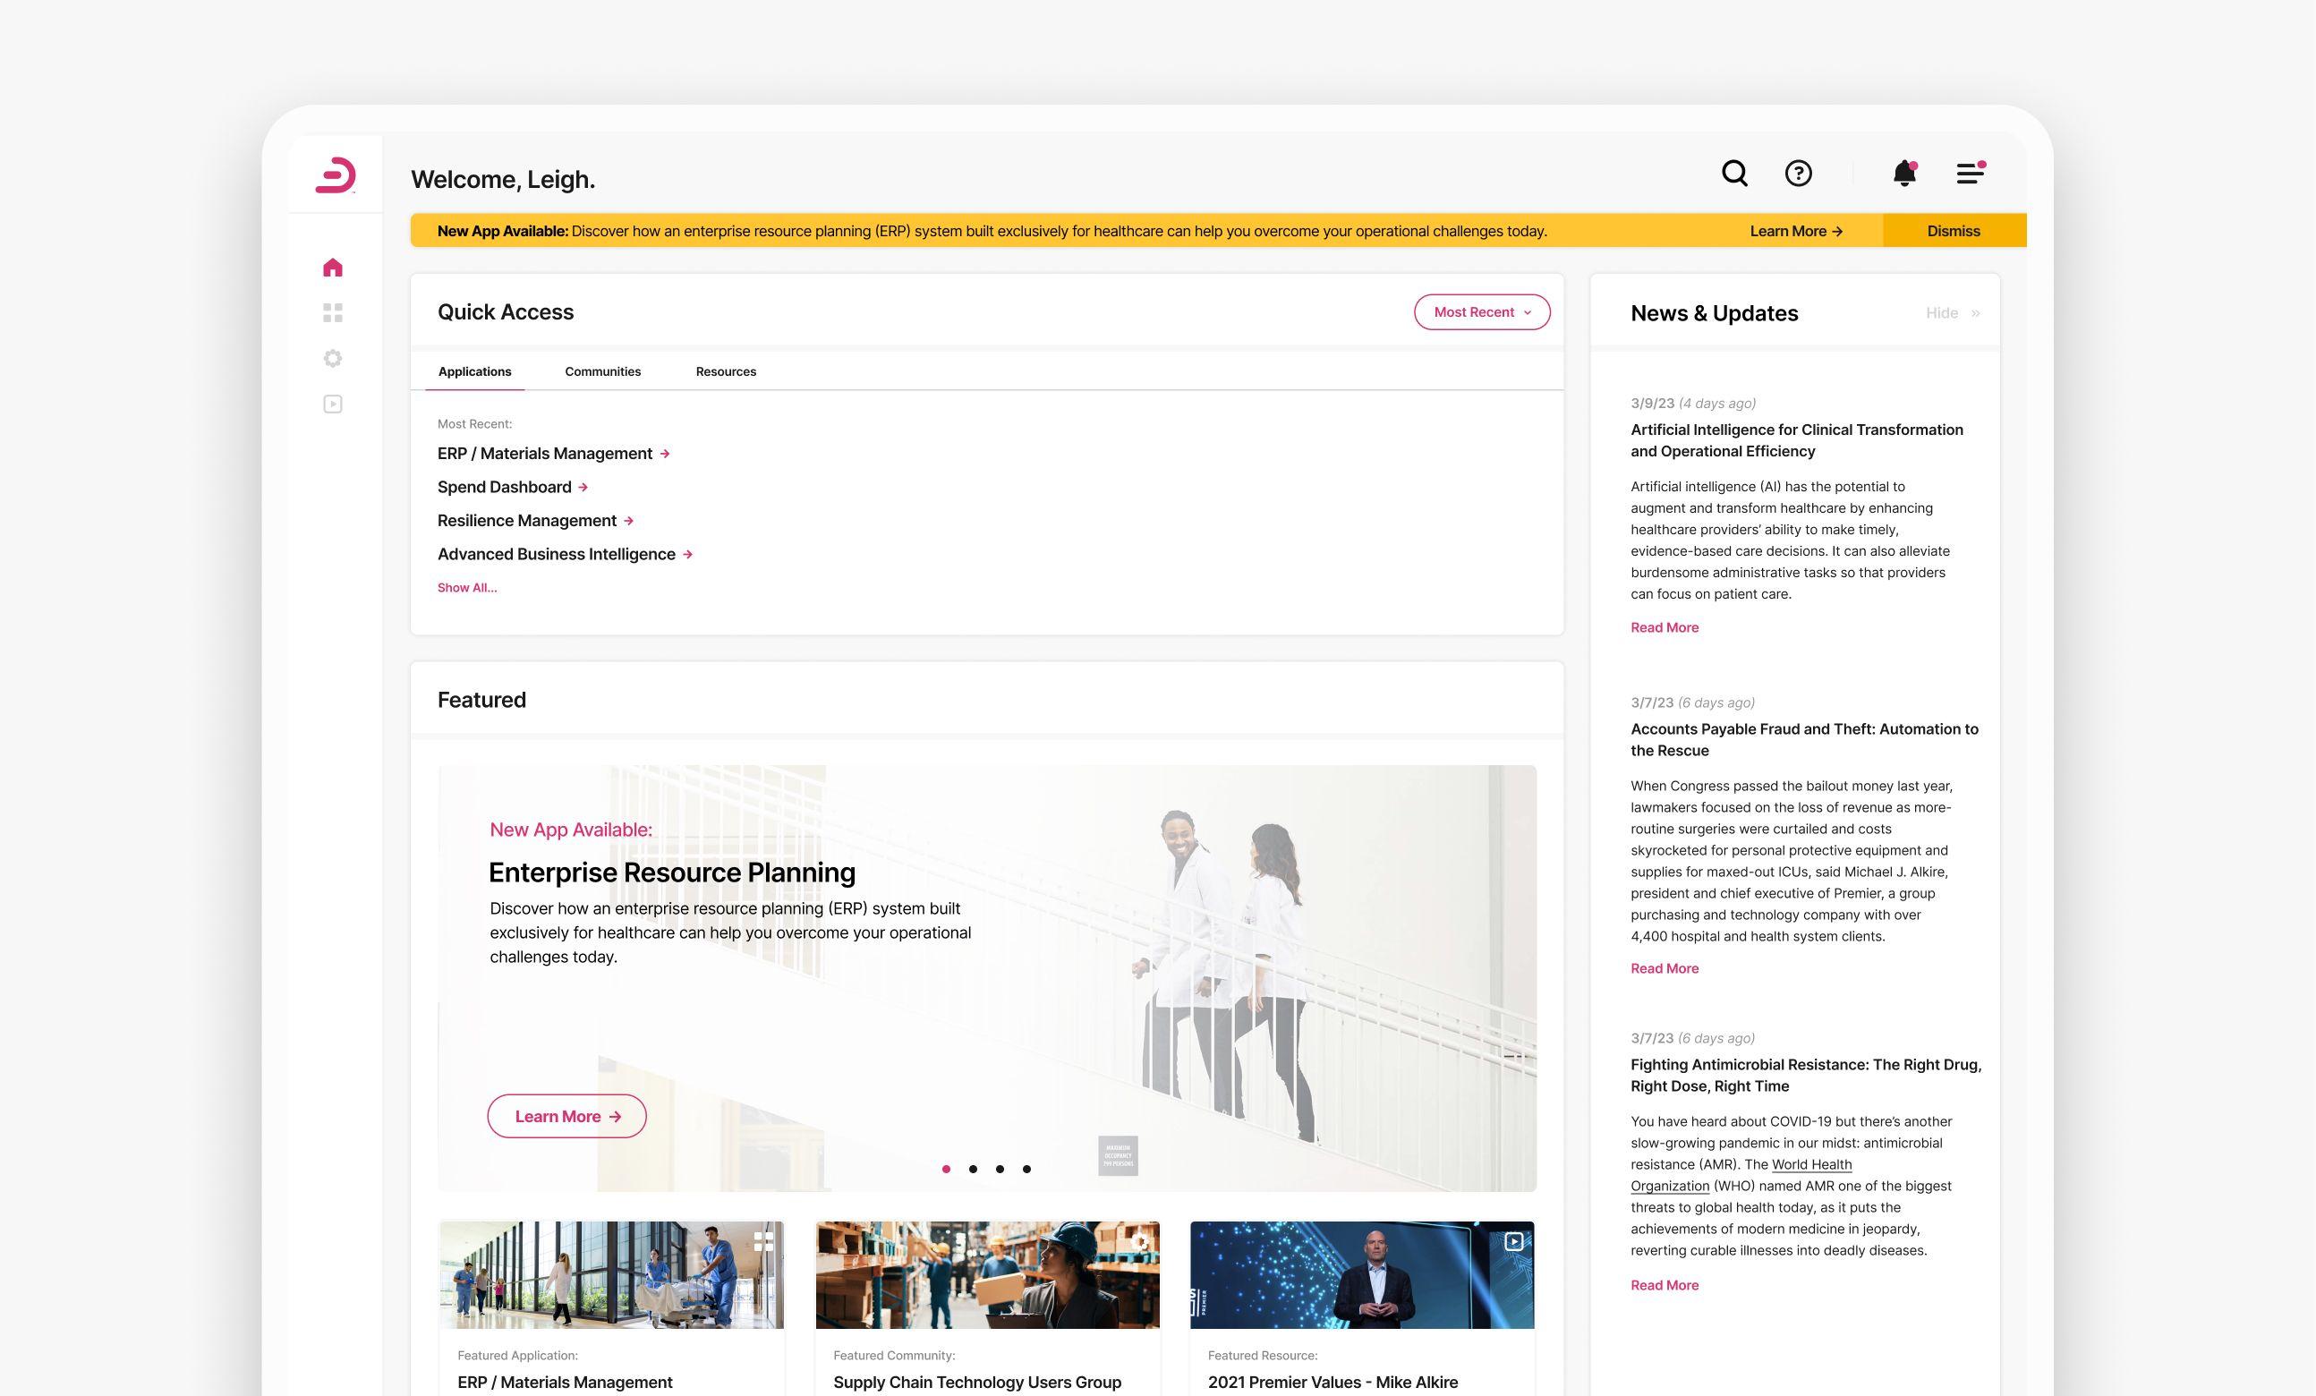Dismiss the yellow announcement banner
Screen dimensions: 2316x1396
[x=1954, y=231]
